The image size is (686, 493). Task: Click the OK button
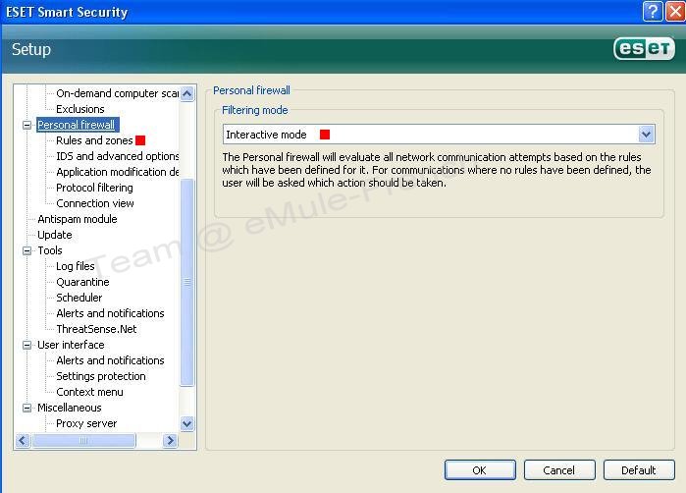pyautogui.click(x=480, y=470)
